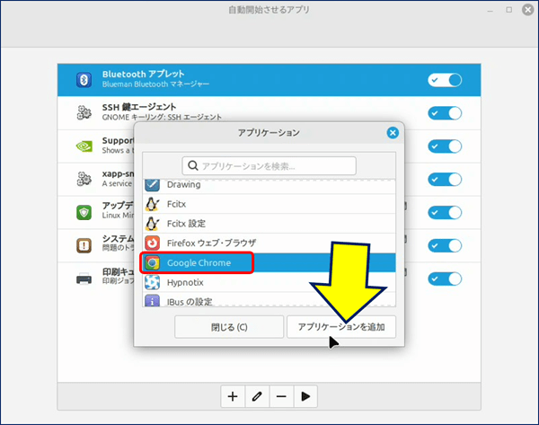
Task: Click the IBus の設定 icon
Action: point(153,300)
